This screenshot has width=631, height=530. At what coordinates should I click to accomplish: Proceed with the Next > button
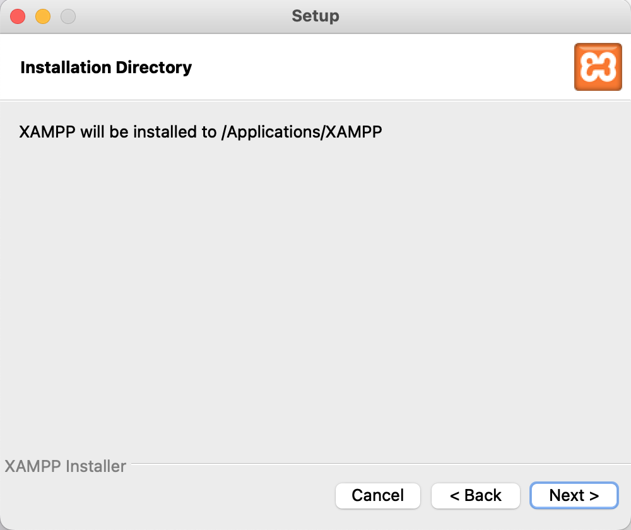(x=574, y=495)
